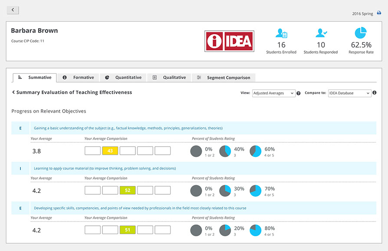Click the 80% pie chart for 4 or 5
The image size is (388, 251).
click(x=256, y=230)
